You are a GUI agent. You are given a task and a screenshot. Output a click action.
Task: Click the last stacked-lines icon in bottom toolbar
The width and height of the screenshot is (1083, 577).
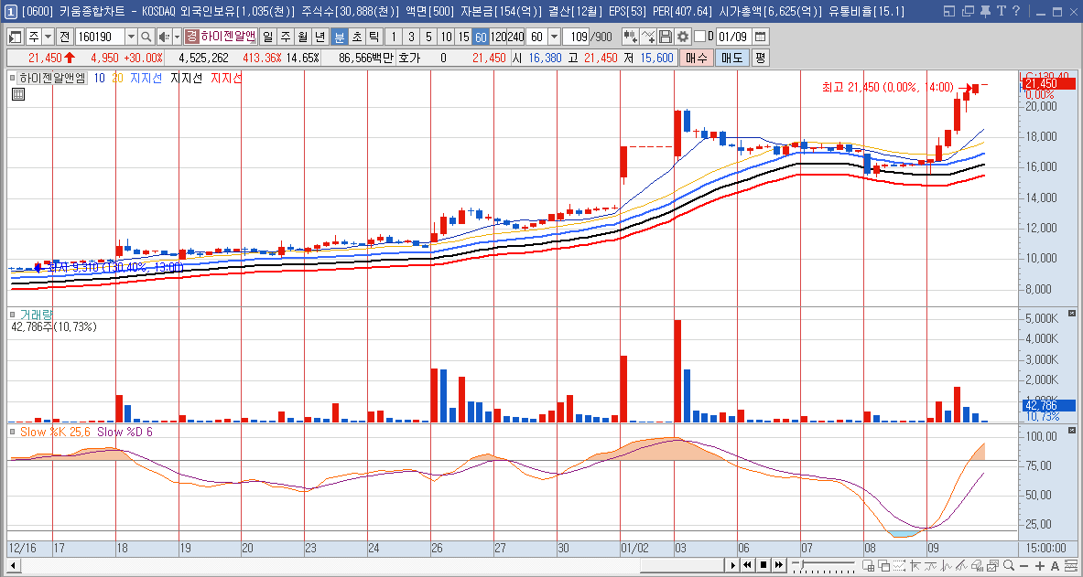pyautogui.click(x=1070, y=566)
